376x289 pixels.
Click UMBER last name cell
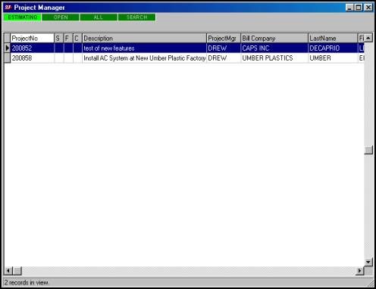point(333,58)
